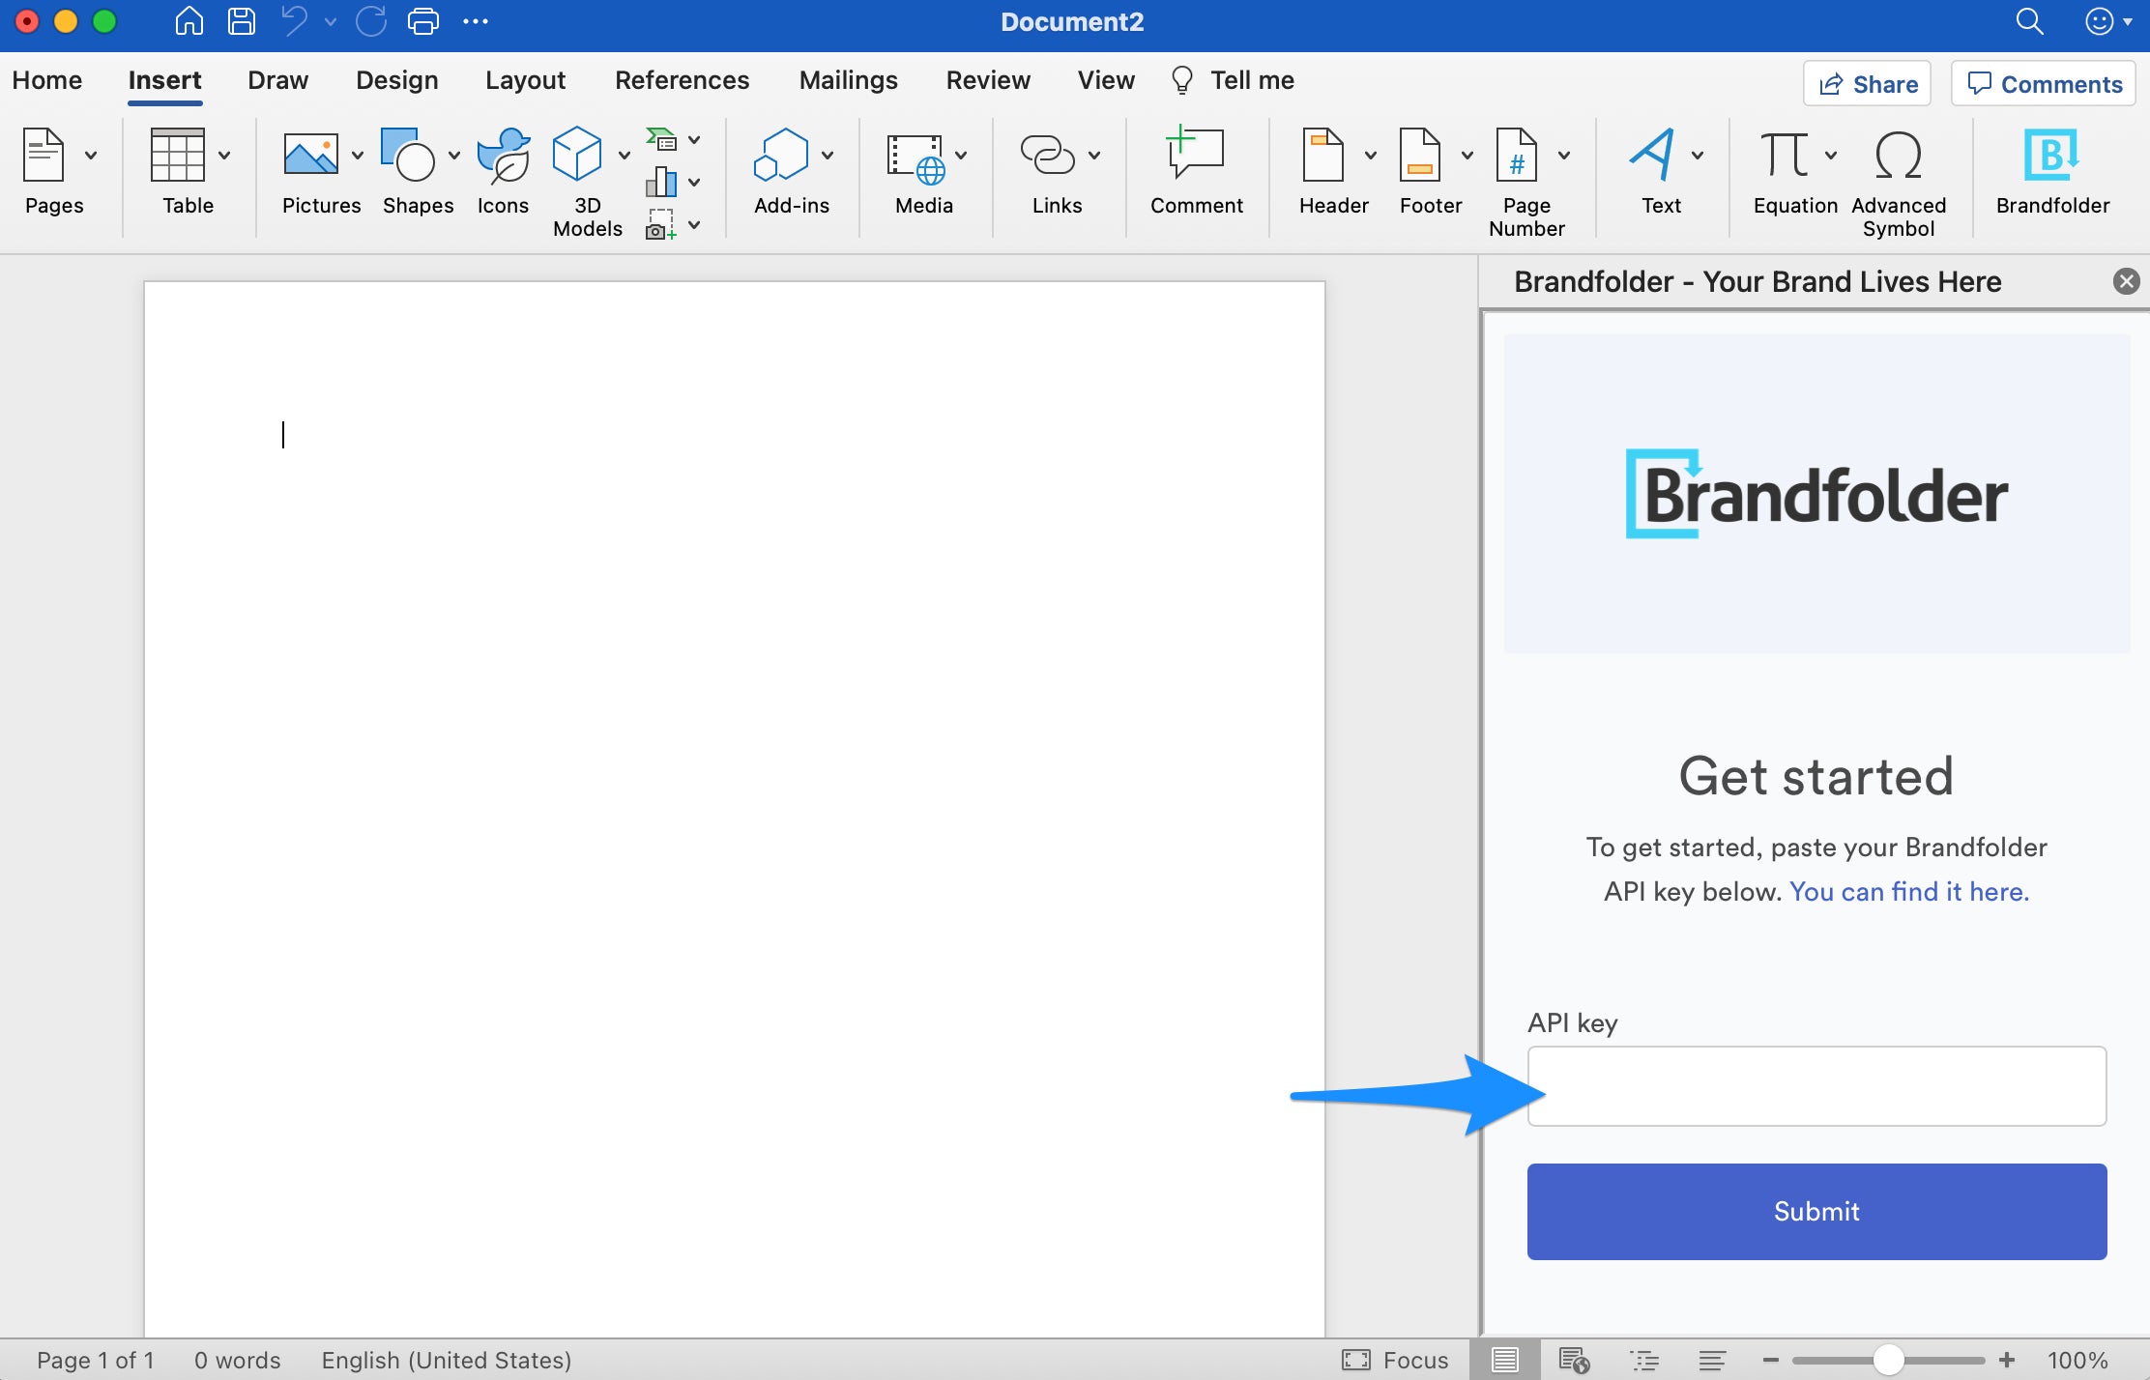2150x1380 pixels.
Task: Expand the Header dropdown arrow
Action: click(1371, 156)
